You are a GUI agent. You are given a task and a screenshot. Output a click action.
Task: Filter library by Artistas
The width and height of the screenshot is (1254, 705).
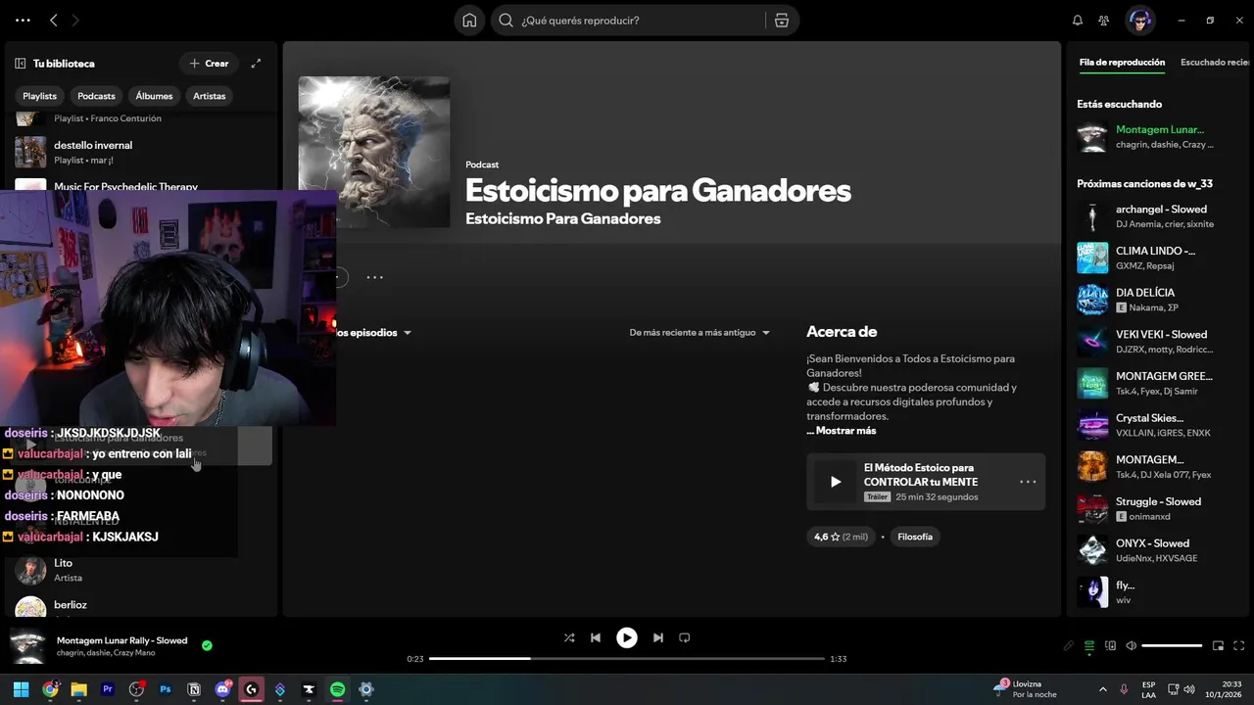(x=209, y=96)
